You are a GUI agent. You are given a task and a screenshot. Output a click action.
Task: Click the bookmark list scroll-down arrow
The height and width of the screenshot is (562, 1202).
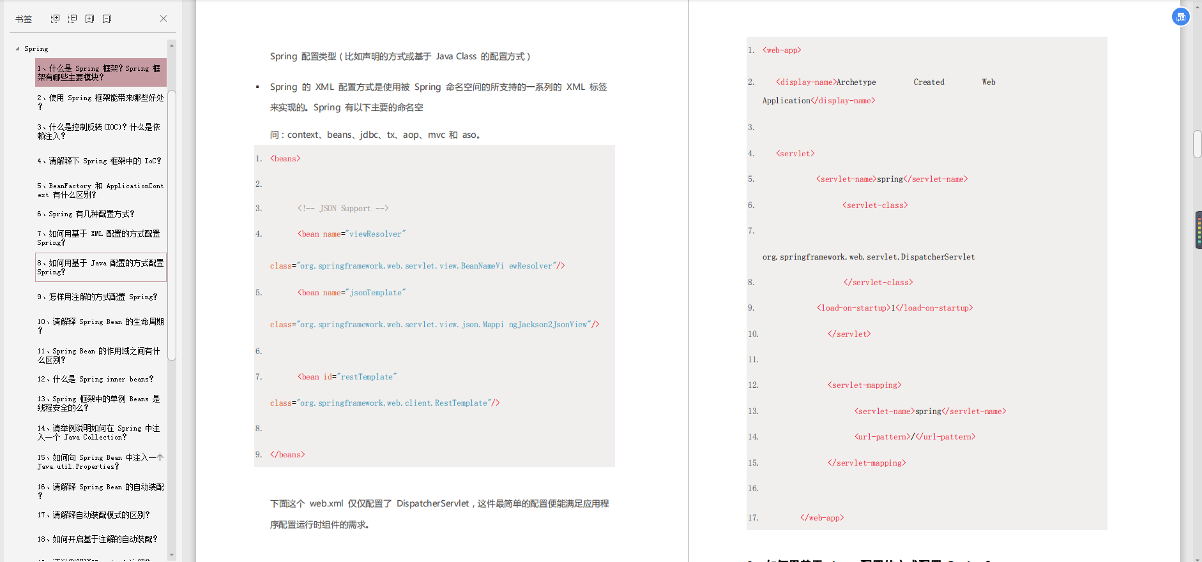[x=171, y=555]
